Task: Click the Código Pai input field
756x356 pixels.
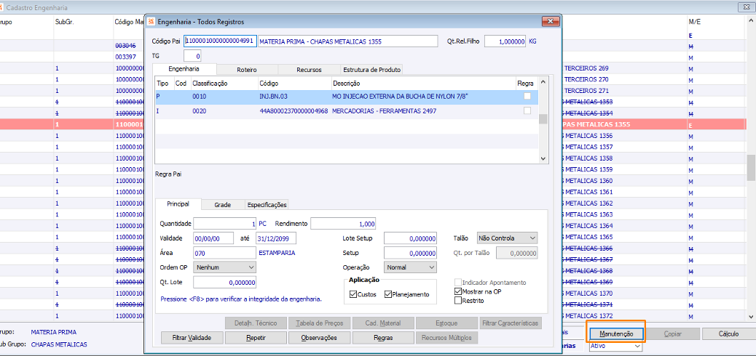Action: (221, 41)
